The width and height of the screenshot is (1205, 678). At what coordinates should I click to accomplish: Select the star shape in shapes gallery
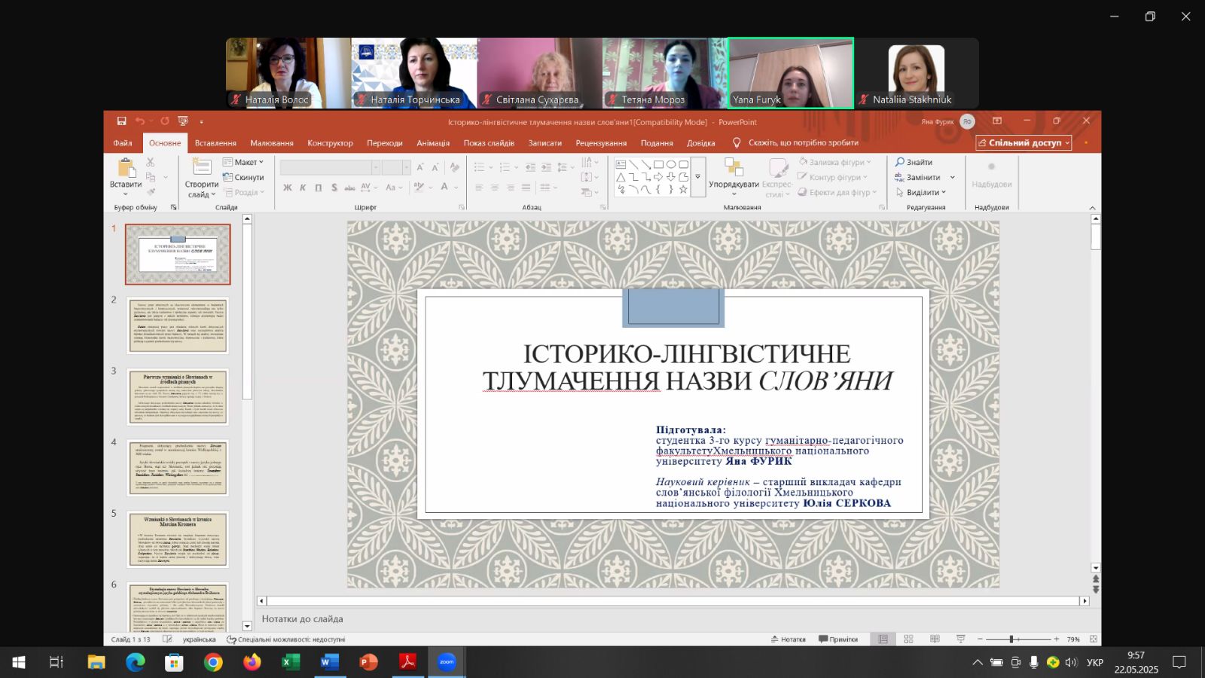pos(683,190)
